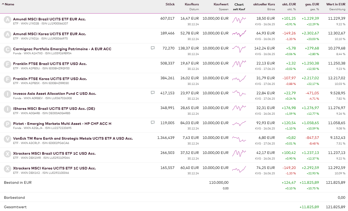Sort by the Stück column header
This screenshot has height=211, width=348.
tap(170, 4)
